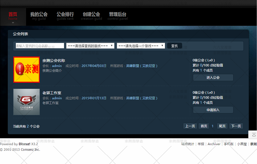The image size is (257, 164).
Task: Click the 首页 pagination button
Action: [204, 126]
